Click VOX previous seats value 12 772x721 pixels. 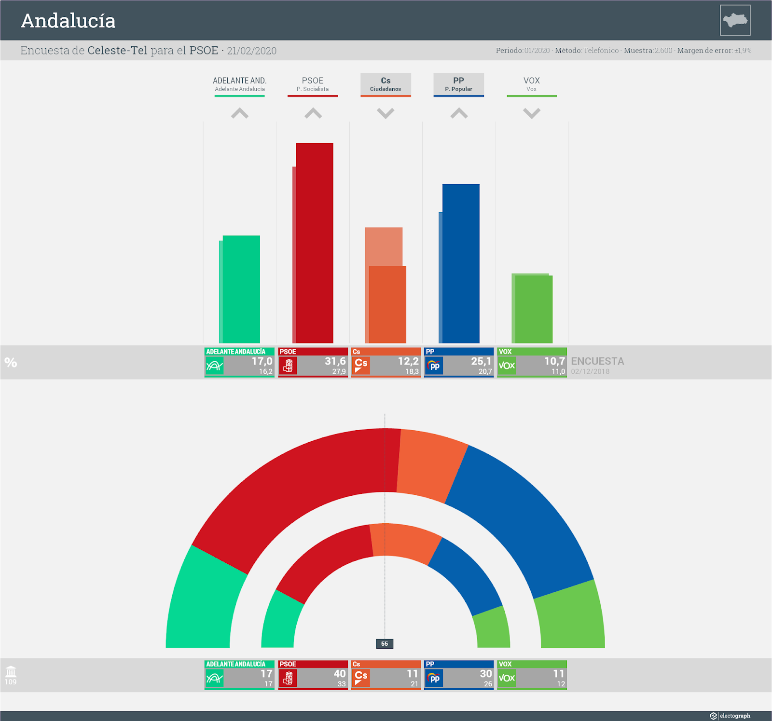point(561,684)
